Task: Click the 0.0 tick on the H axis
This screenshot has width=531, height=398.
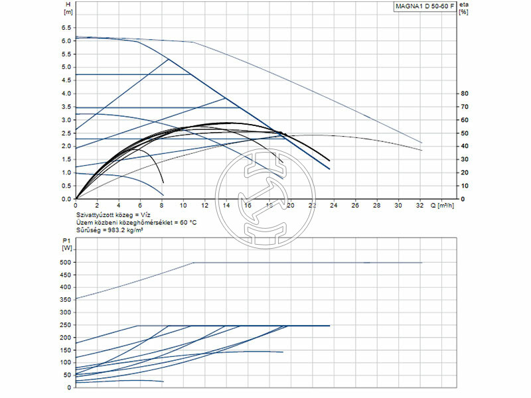Action: click(66, 199)
